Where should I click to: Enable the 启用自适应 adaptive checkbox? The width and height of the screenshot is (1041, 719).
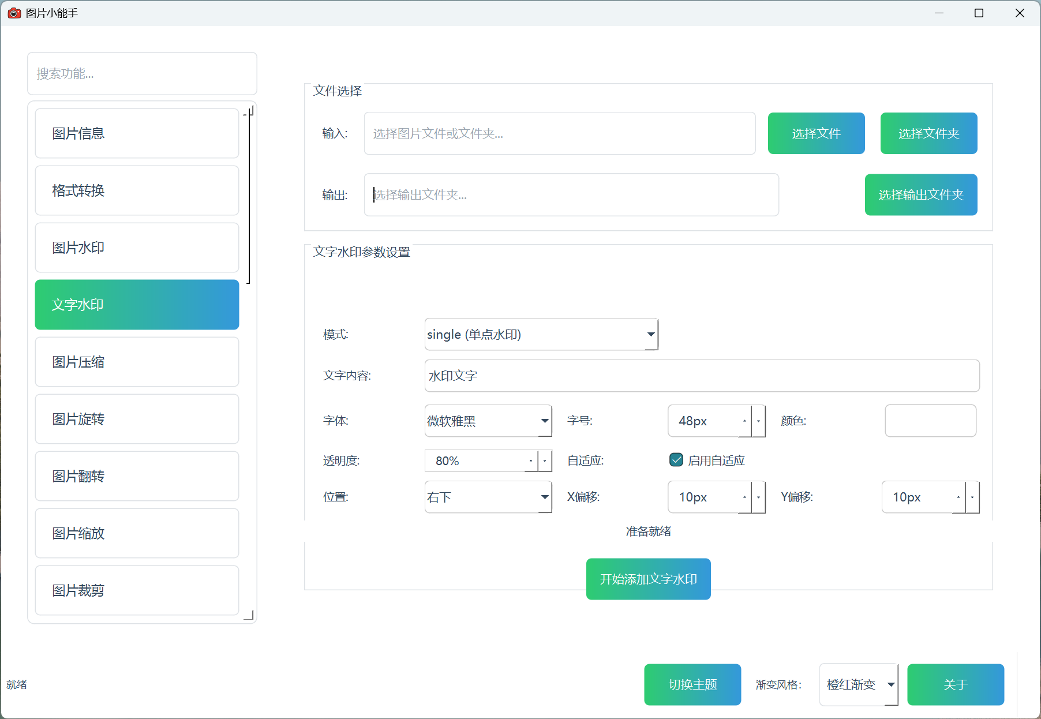click(676, 460)
